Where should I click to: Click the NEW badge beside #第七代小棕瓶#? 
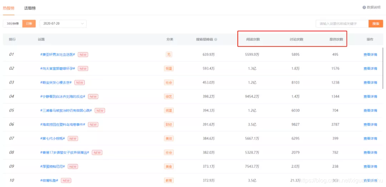(x=73, y=138)
